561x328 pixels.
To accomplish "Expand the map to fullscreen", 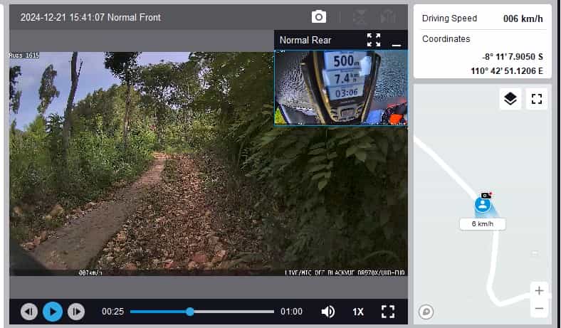I will (537, 99).
